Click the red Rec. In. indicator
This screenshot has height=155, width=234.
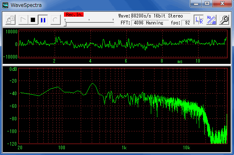(x=74, y=15)
